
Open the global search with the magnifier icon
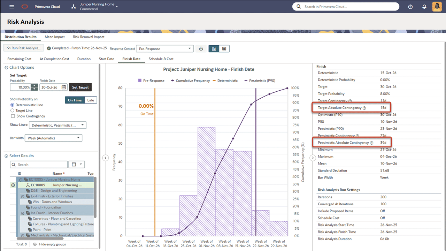coord(298,6)
